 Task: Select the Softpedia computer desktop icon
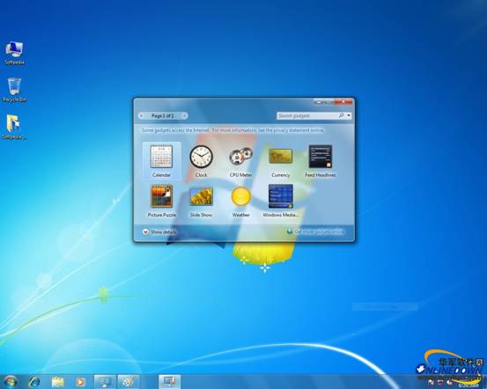pyautogui.click(x=14, y=53)
